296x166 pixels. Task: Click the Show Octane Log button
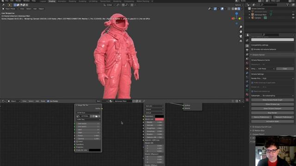(x=272, y=104)
